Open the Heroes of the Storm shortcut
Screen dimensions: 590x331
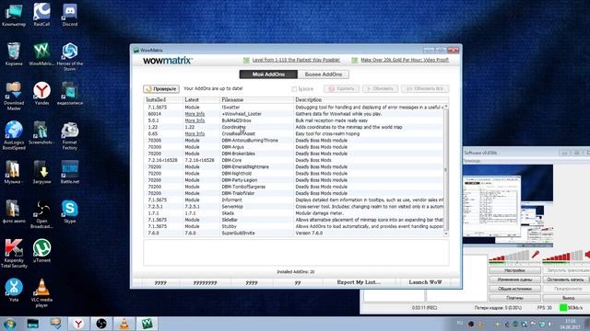[70, 56]
